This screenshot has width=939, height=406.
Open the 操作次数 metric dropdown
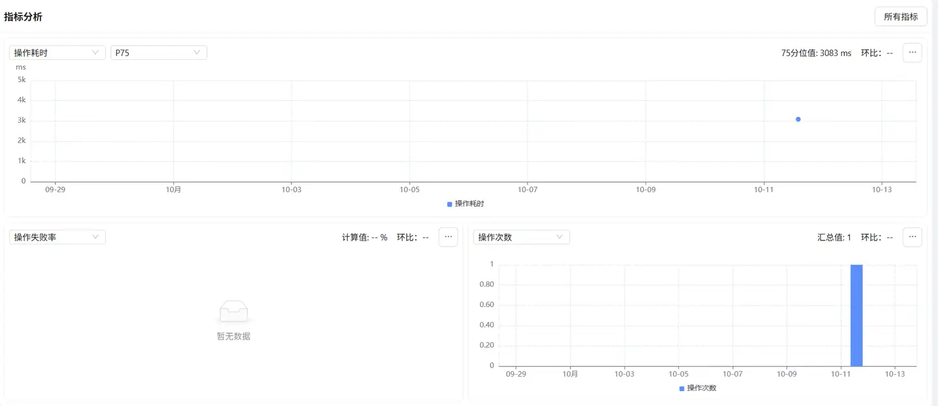click(521, 237)
